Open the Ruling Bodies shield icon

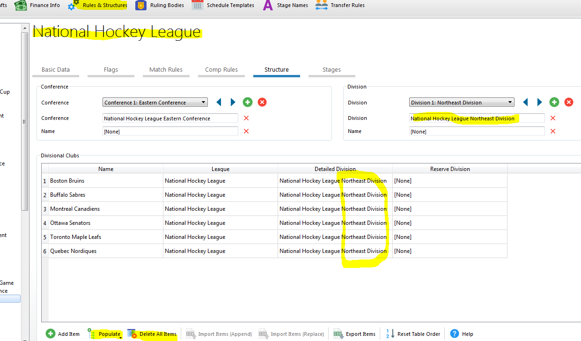coord(140,6)
